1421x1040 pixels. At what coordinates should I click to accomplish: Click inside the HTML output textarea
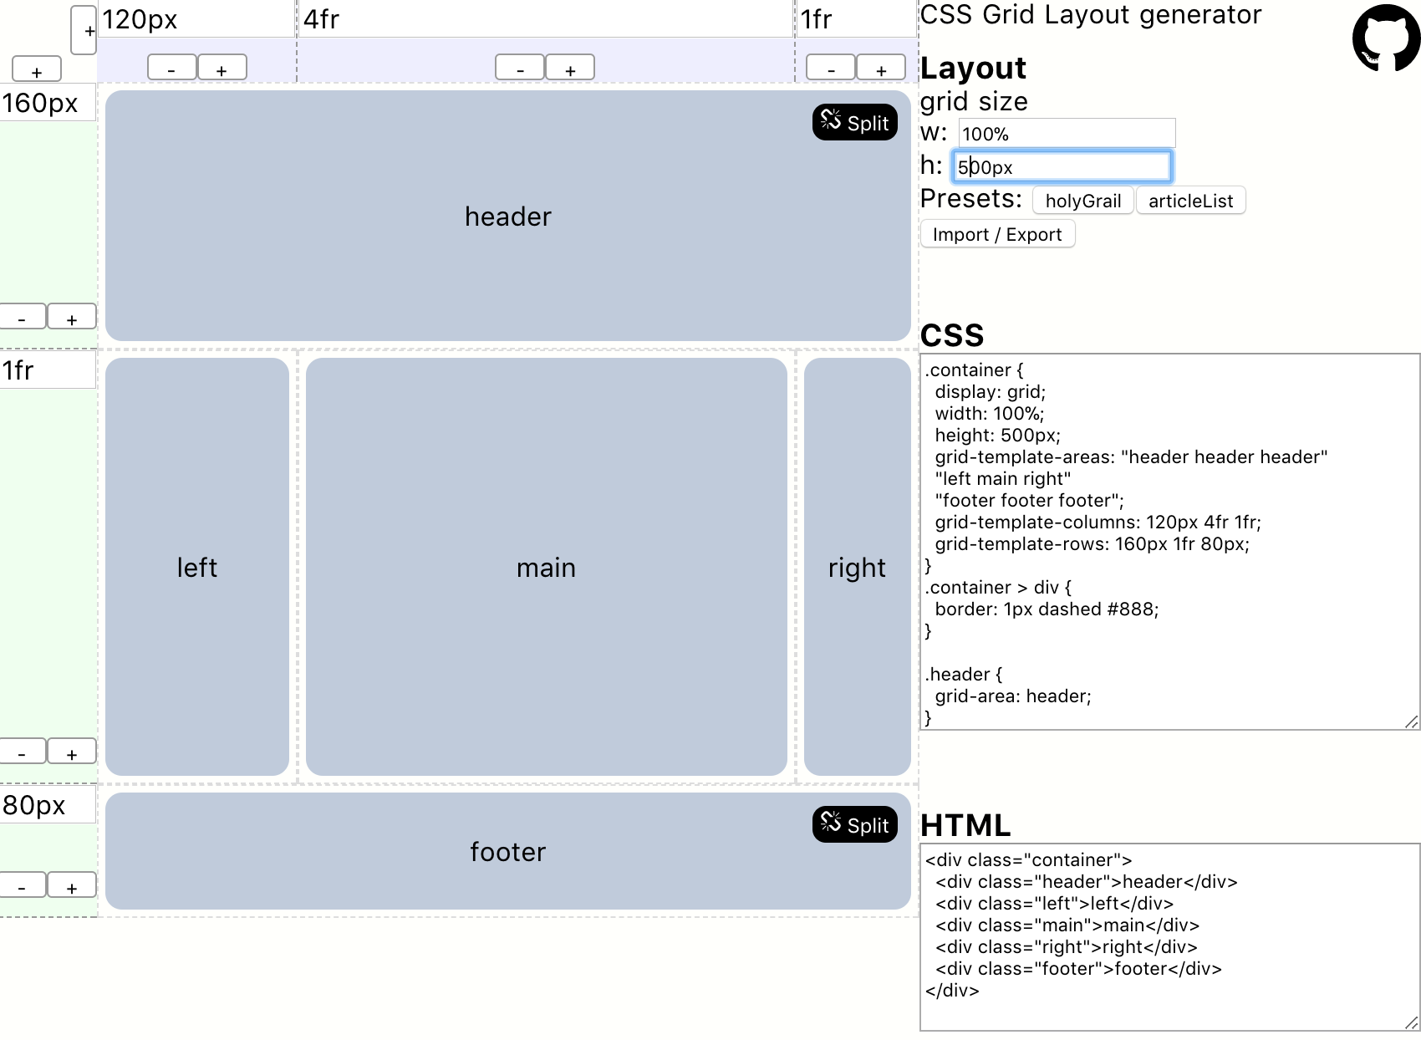1169,936
